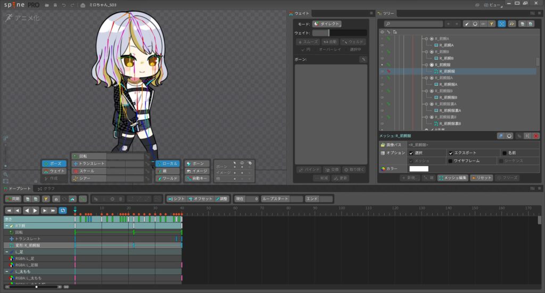This screenshot has width=545, height=293.
Task: Enable ボーン (Bones) compensation button
Action: click(197, 164)
